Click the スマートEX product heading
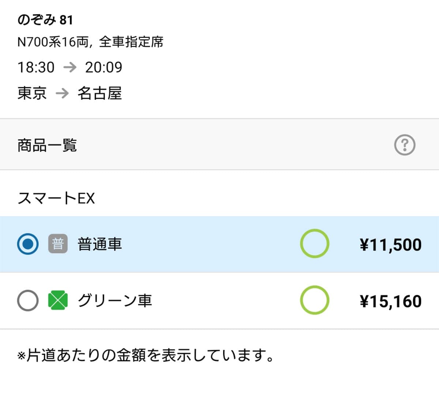 click(56, 198)
